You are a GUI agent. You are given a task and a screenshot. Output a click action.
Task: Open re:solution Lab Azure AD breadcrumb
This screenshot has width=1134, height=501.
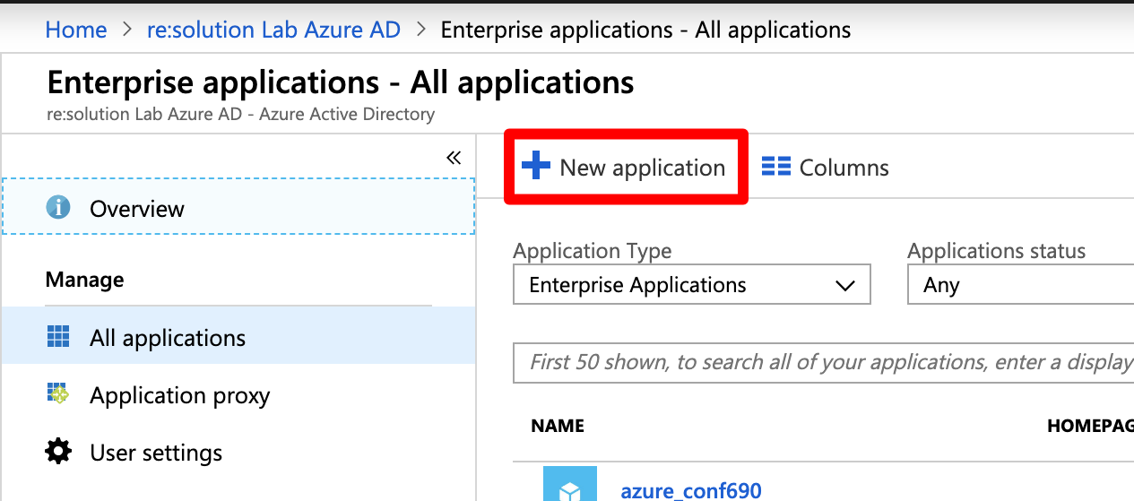273,30
